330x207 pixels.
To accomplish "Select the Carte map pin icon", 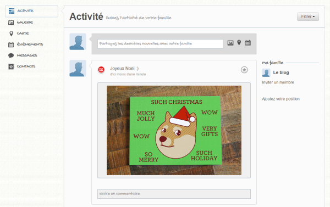I will click(11, 33).
